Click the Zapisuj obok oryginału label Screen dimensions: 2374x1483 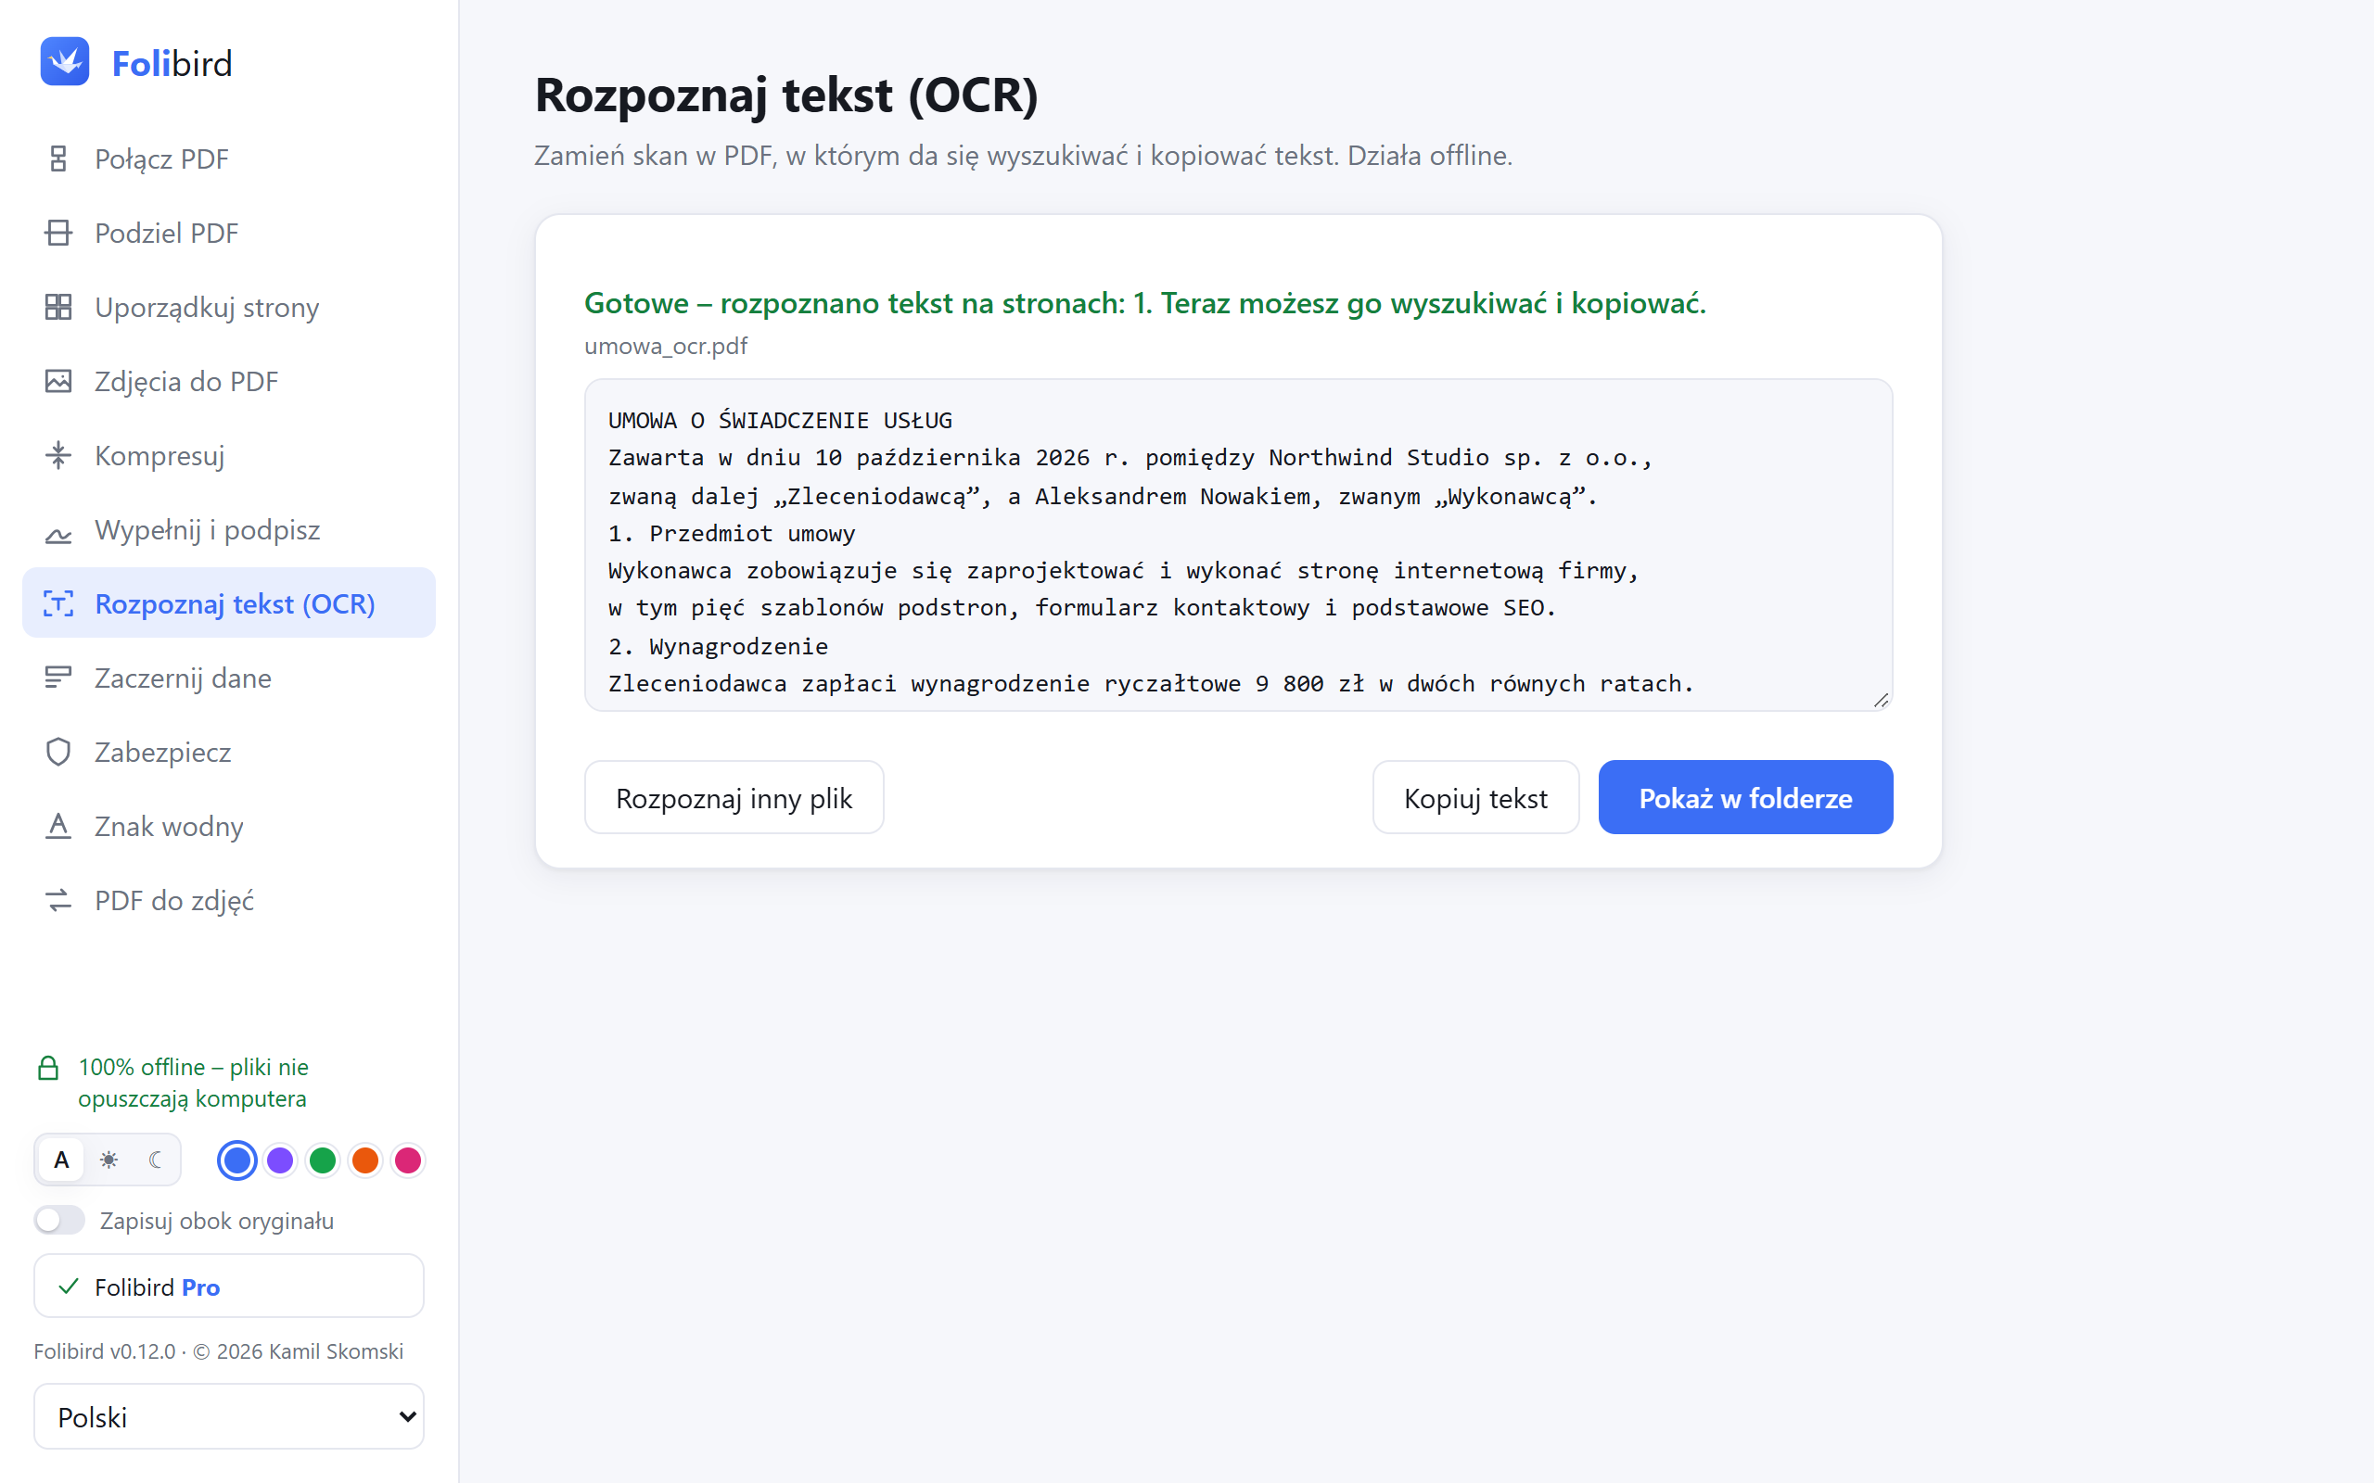[x=217, y=1221]
